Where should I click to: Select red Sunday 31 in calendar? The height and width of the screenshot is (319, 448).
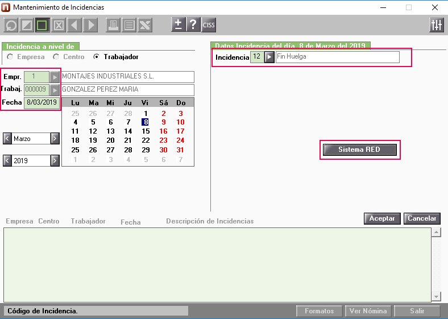click(180, 150)
